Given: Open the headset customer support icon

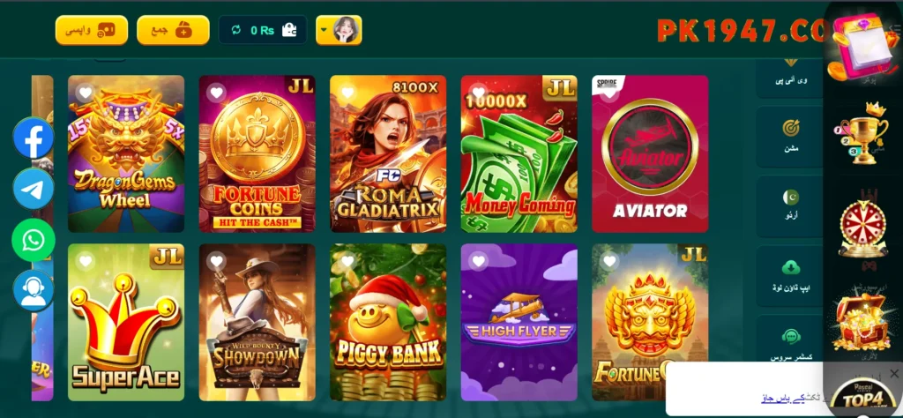Looking at the screenshot, I should coord(34,291).
